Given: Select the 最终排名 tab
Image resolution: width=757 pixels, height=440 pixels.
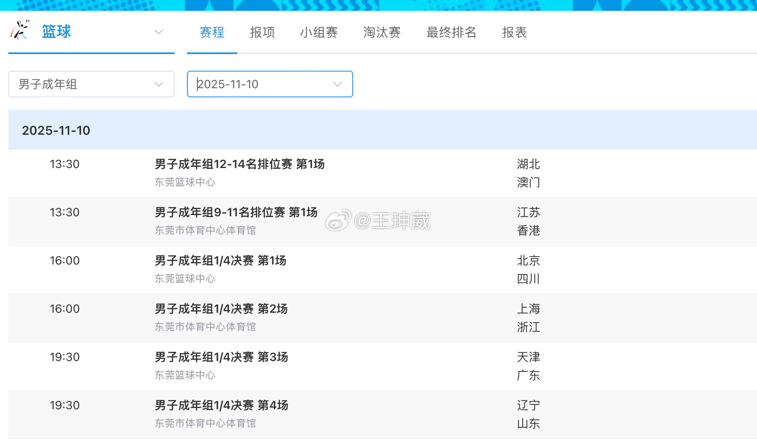Looking at the screenshot, I should click(451, 32).
